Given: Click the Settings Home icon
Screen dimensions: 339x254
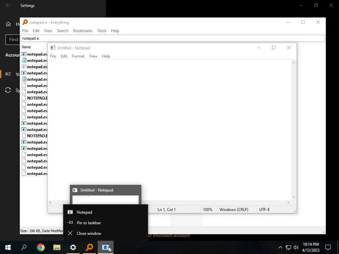Looking at the screenshot, I should click(x=8, y=24).
